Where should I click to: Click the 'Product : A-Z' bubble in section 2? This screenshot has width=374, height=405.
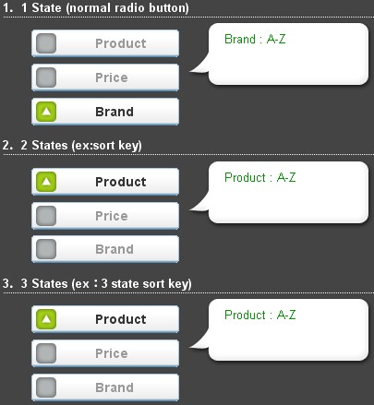point(260,177)
